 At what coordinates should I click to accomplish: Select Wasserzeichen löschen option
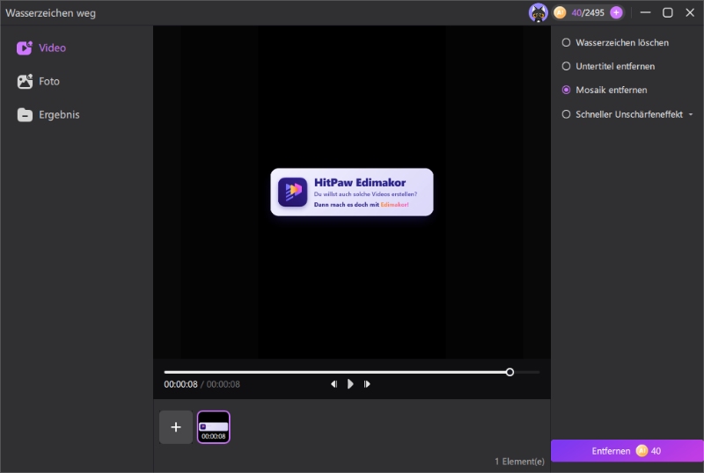[x=615, y=42]
